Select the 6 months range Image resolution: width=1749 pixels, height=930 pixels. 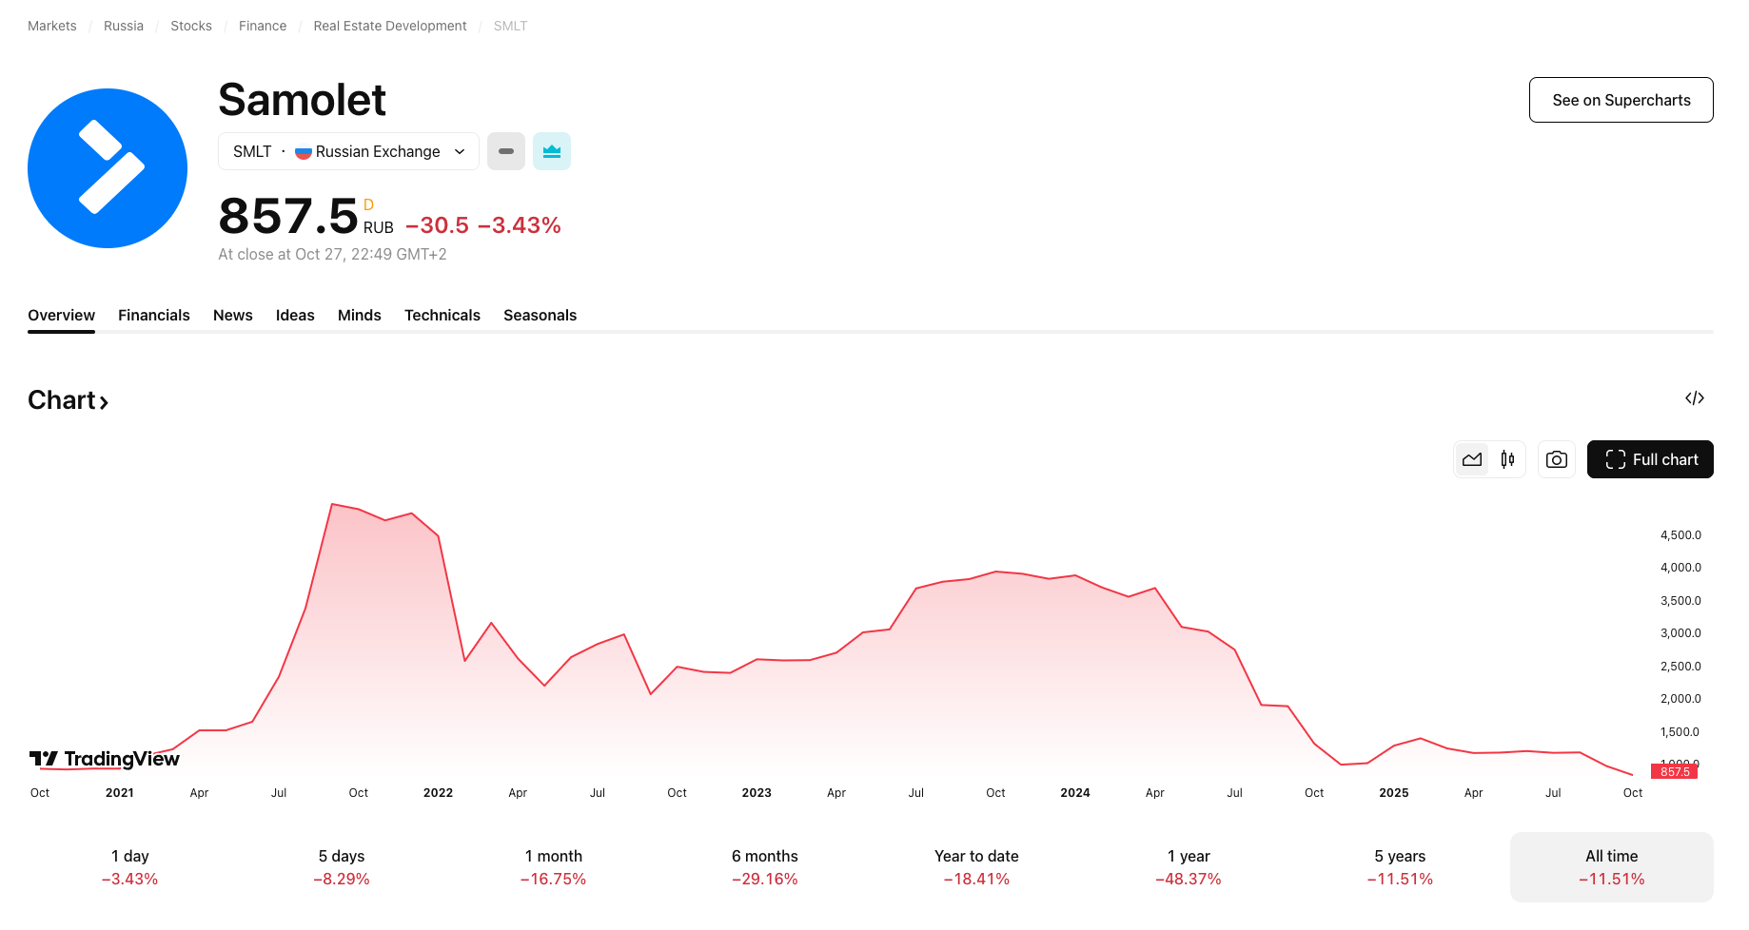(765, 867)
